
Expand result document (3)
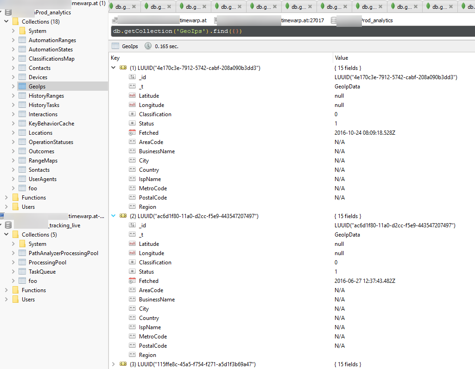coord(113,364)
